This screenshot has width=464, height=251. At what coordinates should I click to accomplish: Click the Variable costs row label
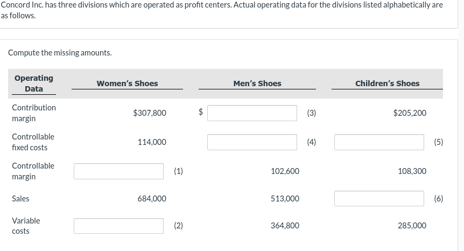(x=26, y=226)
